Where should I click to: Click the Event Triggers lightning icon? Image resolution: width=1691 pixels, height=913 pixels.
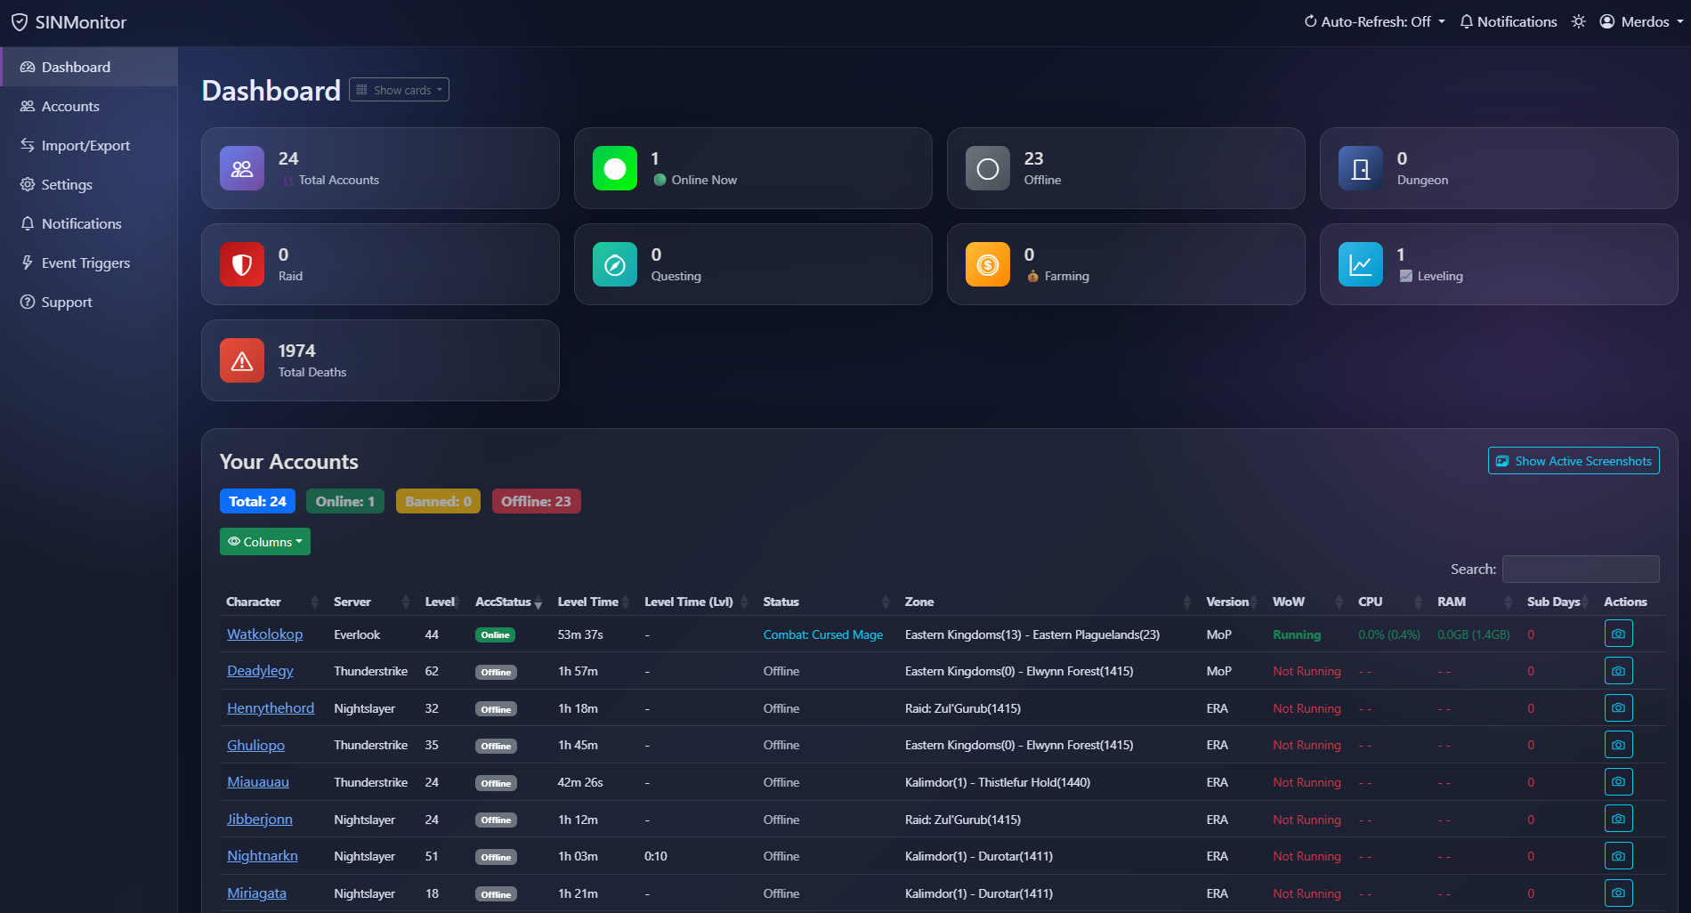point(28,263)
